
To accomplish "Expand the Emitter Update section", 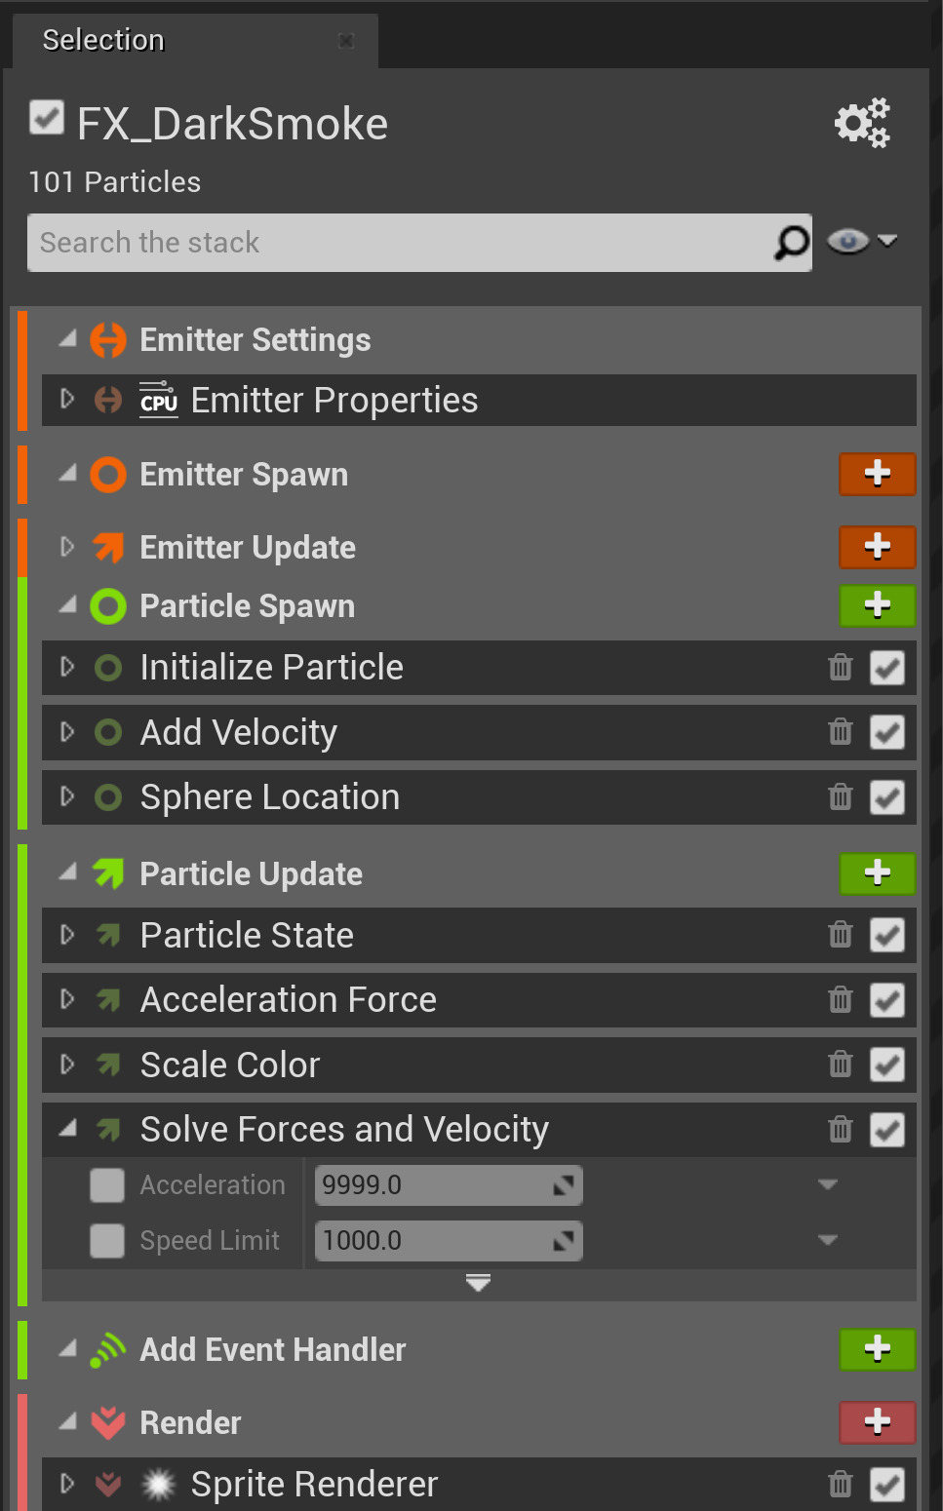I will pos(67,547).
